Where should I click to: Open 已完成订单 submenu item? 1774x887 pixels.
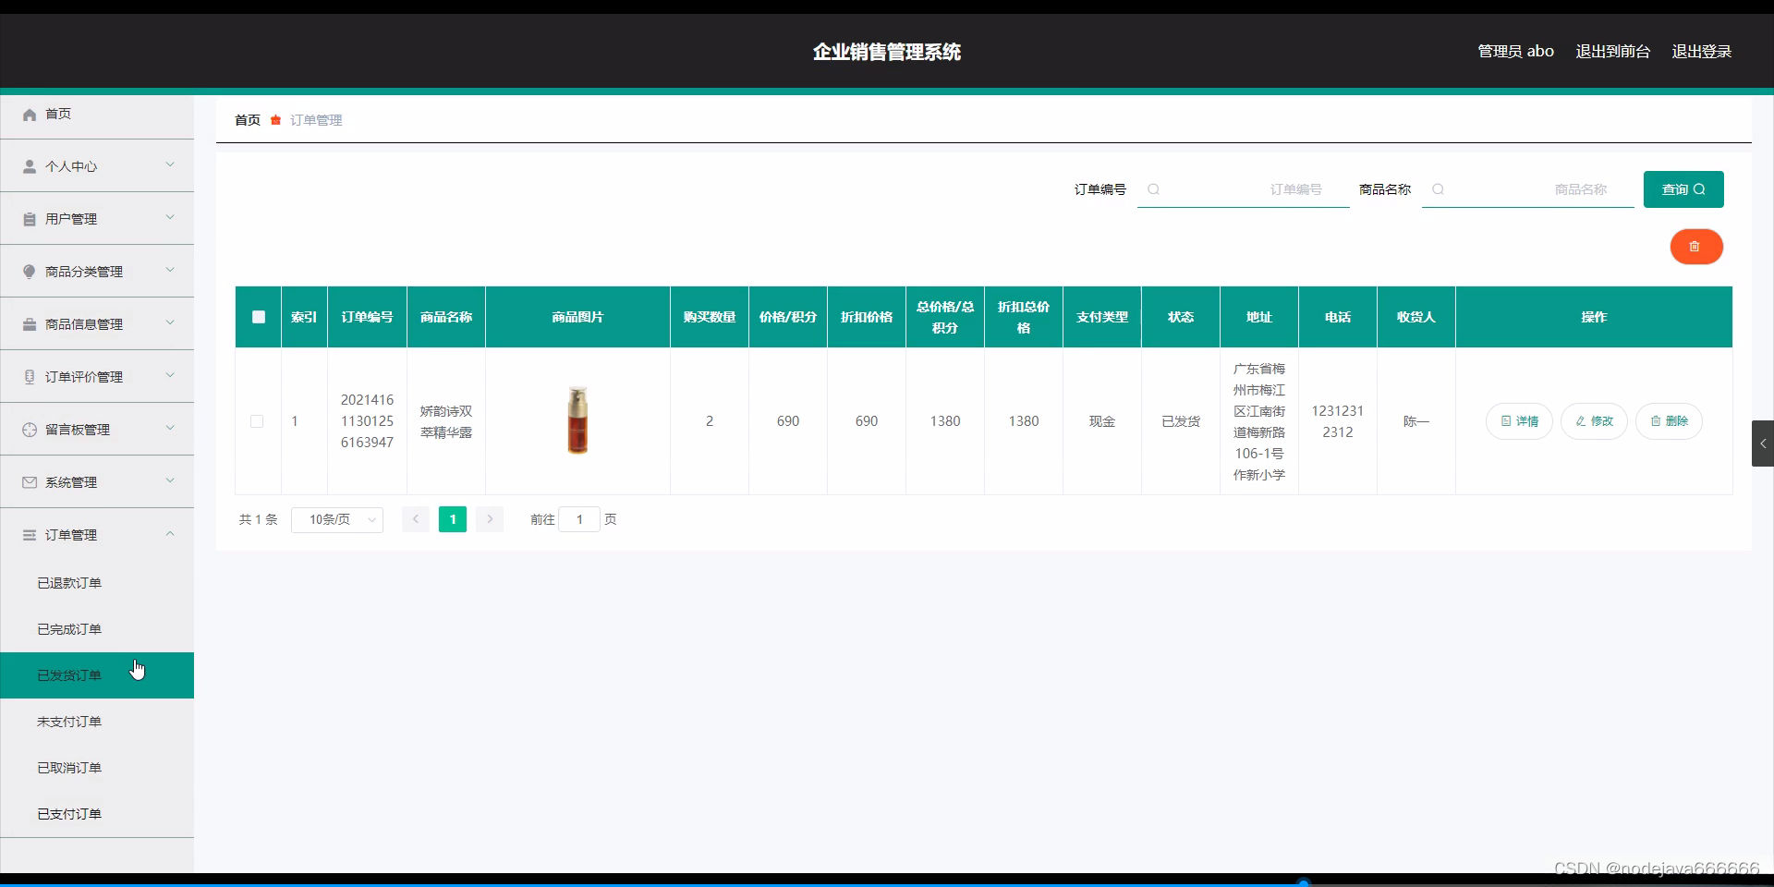[x=97, y=629]
